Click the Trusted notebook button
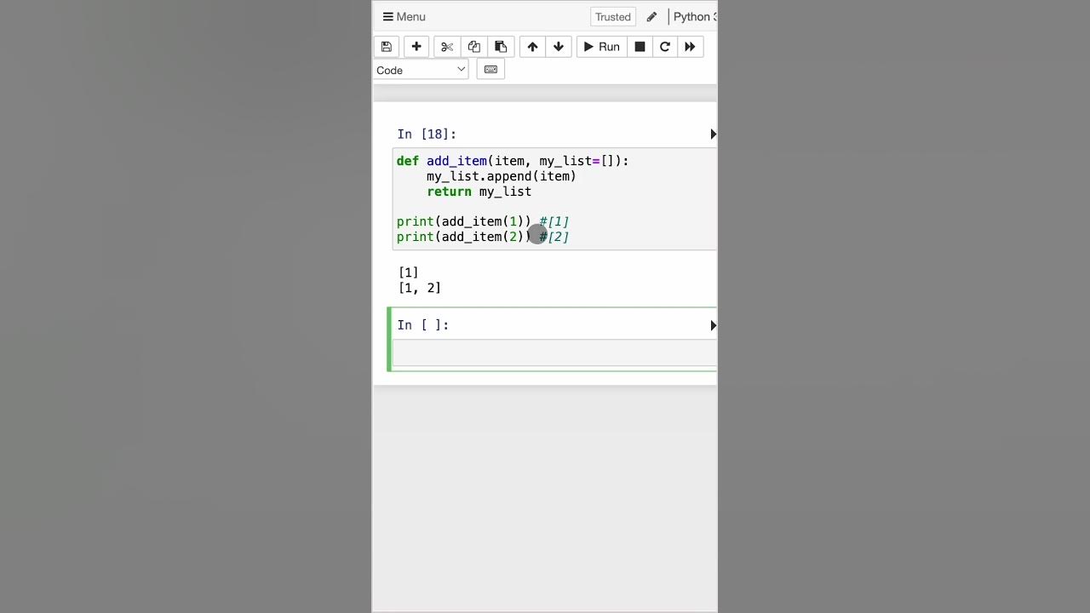The width and height of the screenshot is (1090, 613). pyautogui.click(x=612, y=16)
